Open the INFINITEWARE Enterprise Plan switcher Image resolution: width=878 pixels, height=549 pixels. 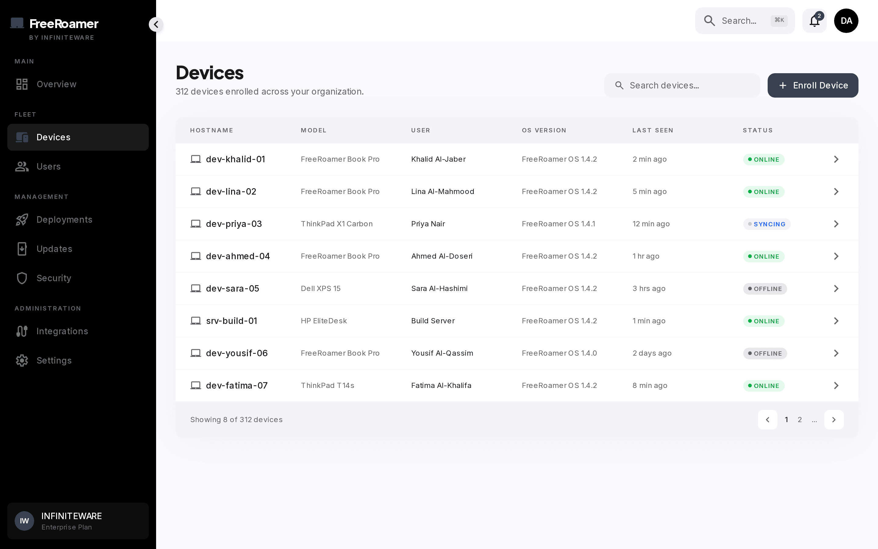tap(78, 521)
